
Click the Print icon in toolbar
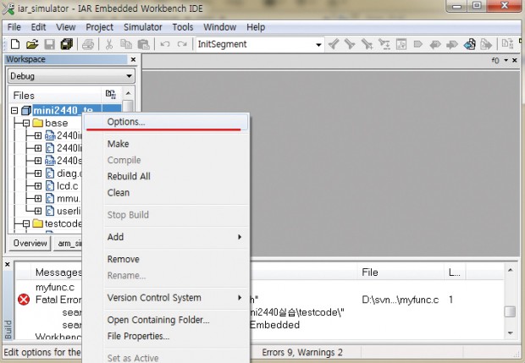pos(88,44)
